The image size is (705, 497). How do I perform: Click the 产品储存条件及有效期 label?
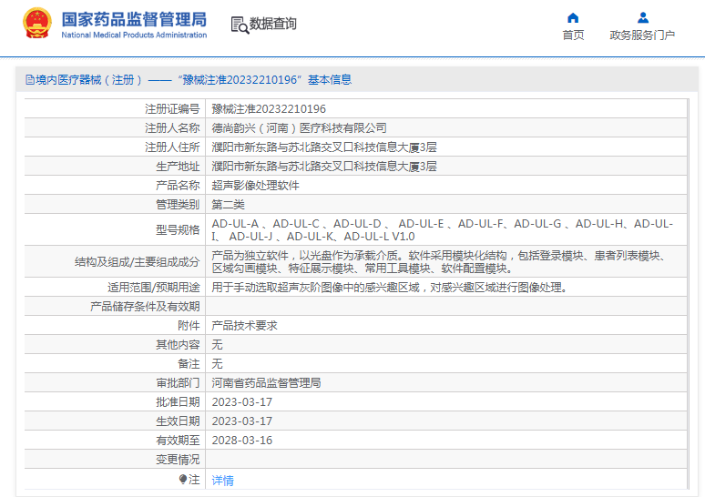[145, 307]
